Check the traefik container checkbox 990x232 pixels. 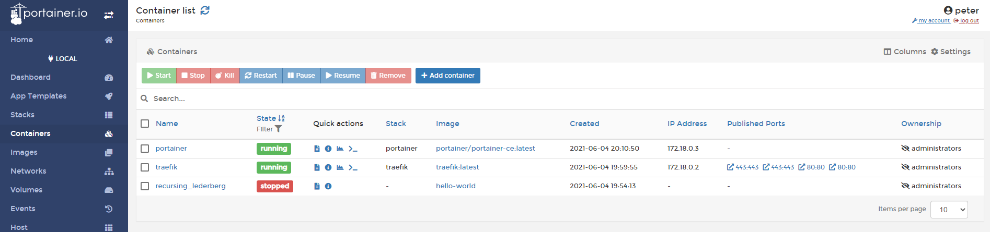click(145, 167)
